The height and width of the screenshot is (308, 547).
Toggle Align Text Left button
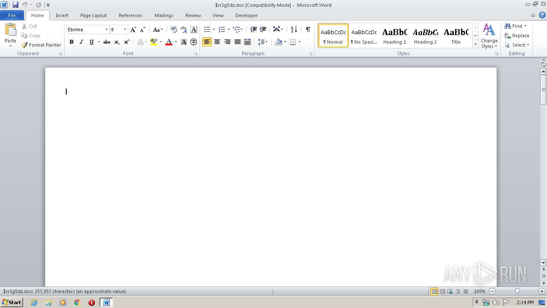[x=207, y=42]
